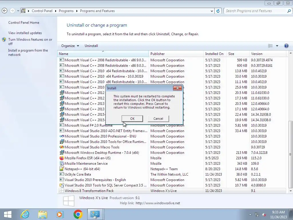The image size is (293, 220).
Task: Open Help with the question mark icon
Action: click(286, 46)
